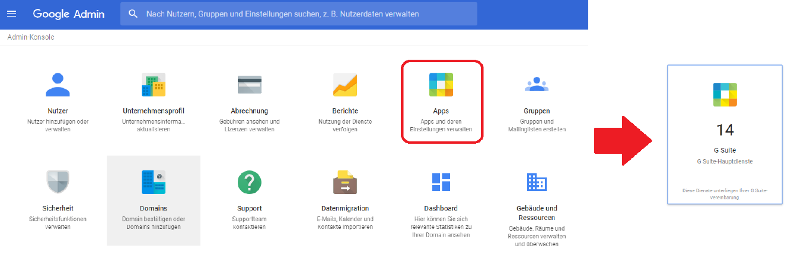The image size is (810, 265).
Task: Open the Gebäude und Ressourcen icon
Action: 537,182
